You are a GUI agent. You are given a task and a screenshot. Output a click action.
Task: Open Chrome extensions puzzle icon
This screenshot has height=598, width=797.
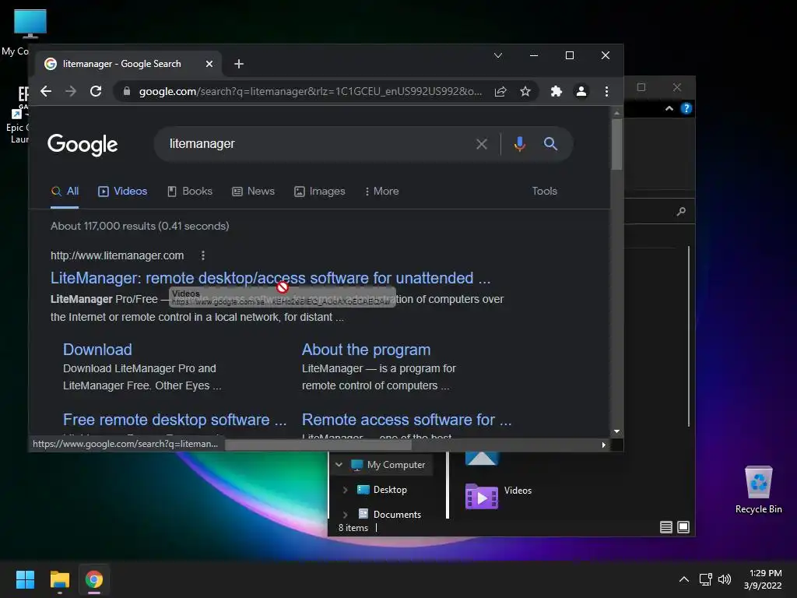[x=556, y=91]
